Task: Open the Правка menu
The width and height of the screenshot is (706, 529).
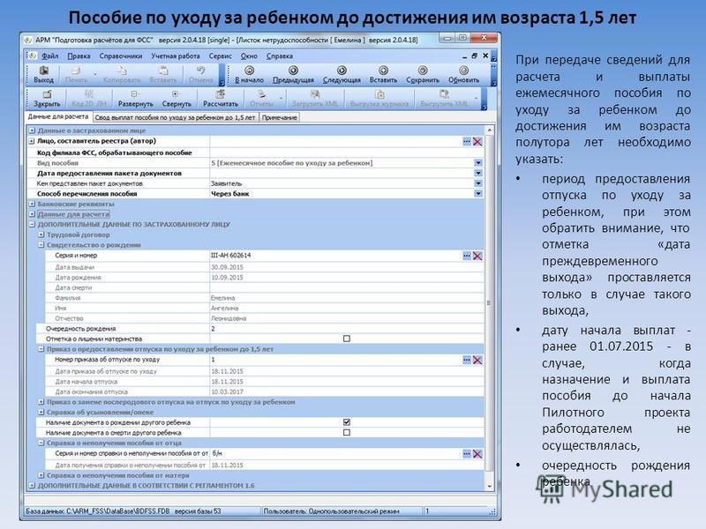Action: [79, 56]
